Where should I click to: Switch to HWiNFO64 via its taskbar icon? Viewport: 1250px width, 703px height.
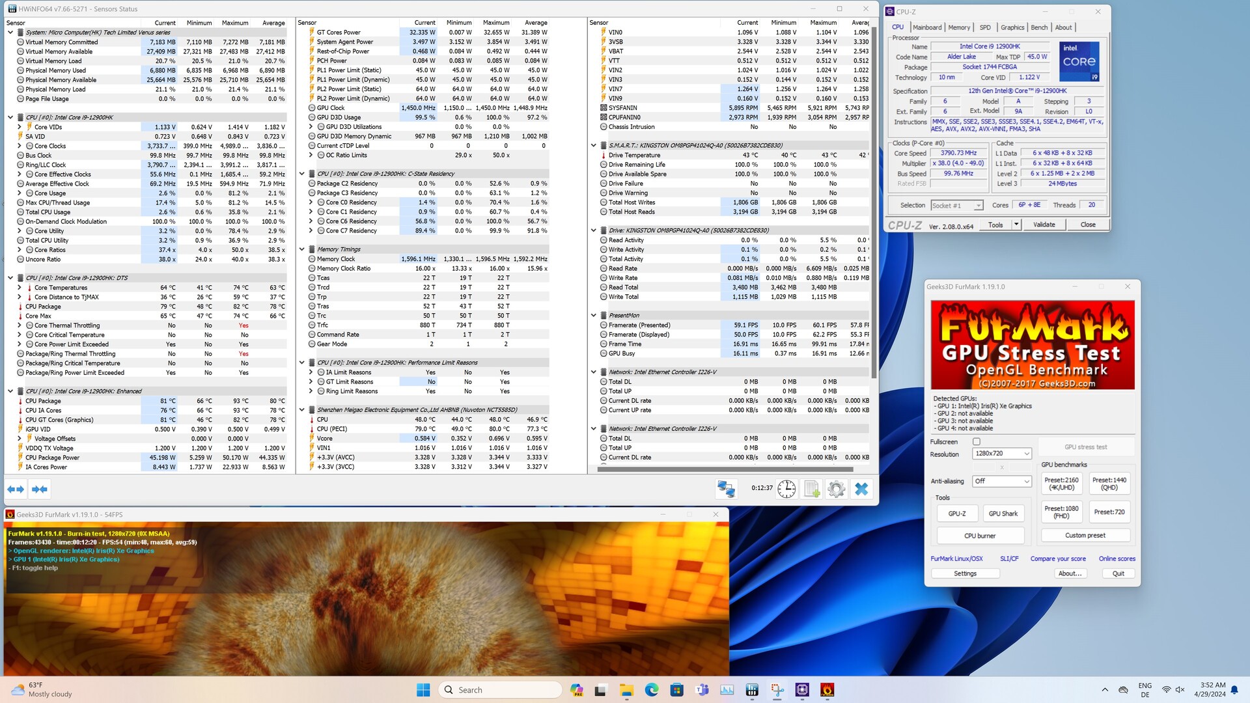(752, 690)
